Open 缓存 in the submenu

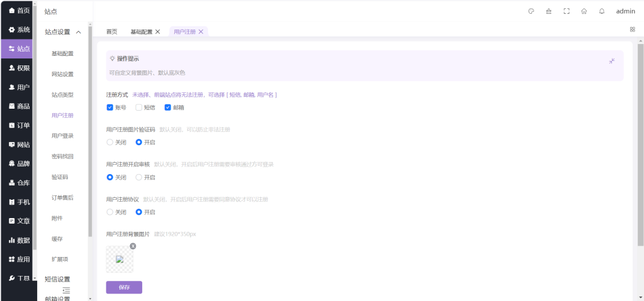click(57, 239)
